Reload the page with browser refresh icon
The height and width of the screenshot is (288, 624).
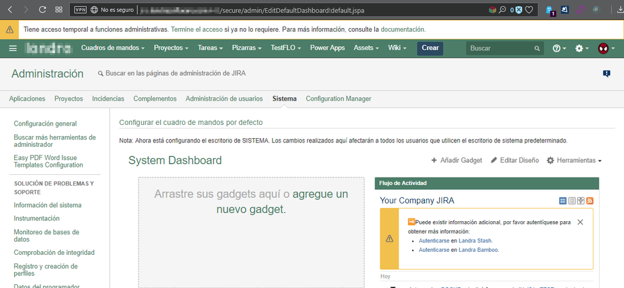click(x=42, y=9)
